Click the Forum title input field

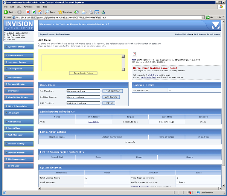[83, 97]
